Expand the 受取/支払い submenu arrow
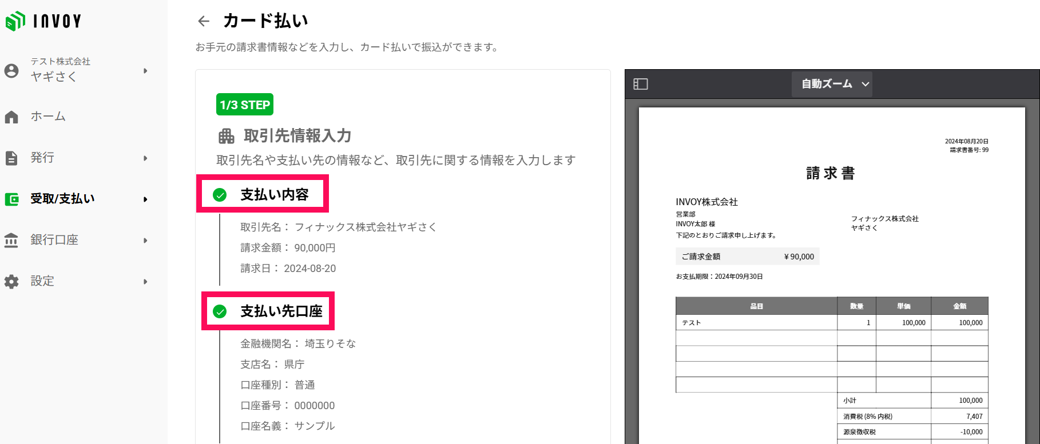Screen dimensions: 1040x444 point(145,199)
